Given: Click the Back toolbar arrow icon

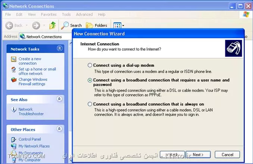Looking at the screenshot, I should 9,25.
